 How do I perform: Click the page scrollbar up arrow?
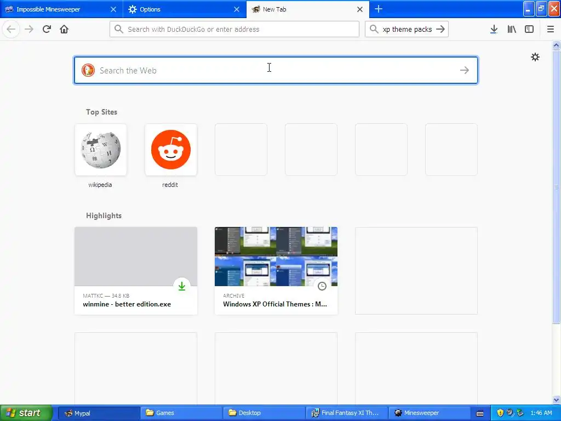(556, 45)
